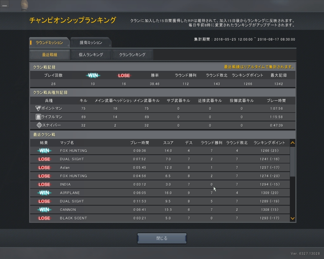
Task: Select the 最近戦績 sub-tab
Action: [x=50, y=55]
